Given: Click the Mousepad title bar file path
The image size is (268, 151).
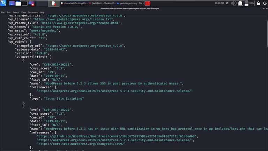Looking at the screenshot, I should pyautogui.click(x=130, y=8).
